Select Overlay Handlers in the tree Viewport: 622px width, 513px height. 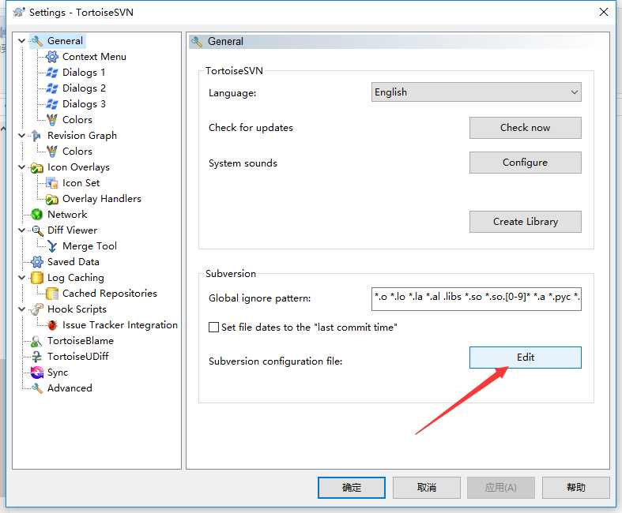[x=101, y=199]
